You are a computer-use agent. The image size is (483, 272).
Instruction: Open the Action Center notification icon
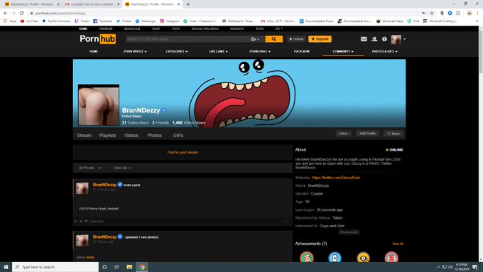(475, 267)
